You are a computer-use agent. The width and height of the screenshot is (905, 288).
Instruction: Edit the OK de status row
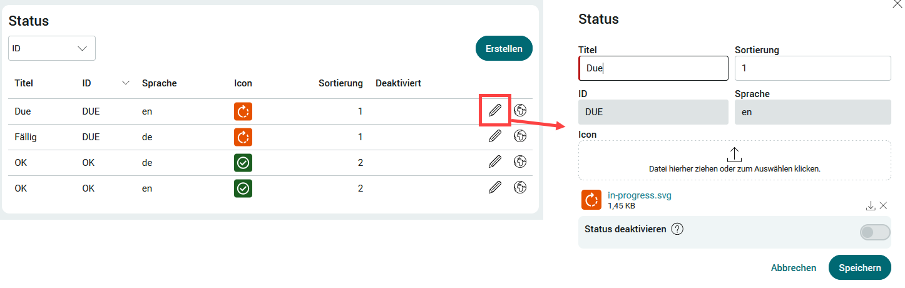tap(495, 162)
